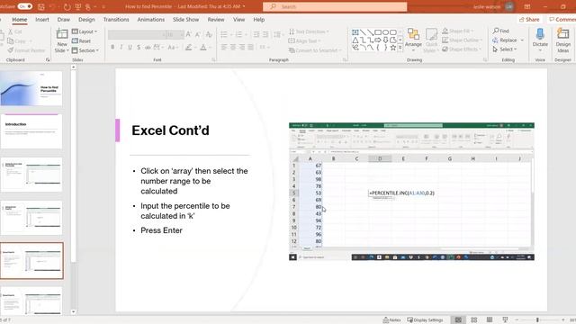Toggle Justify paragraph alignment
The height and width of the screenshot is (324, 576).
point(250,48)
